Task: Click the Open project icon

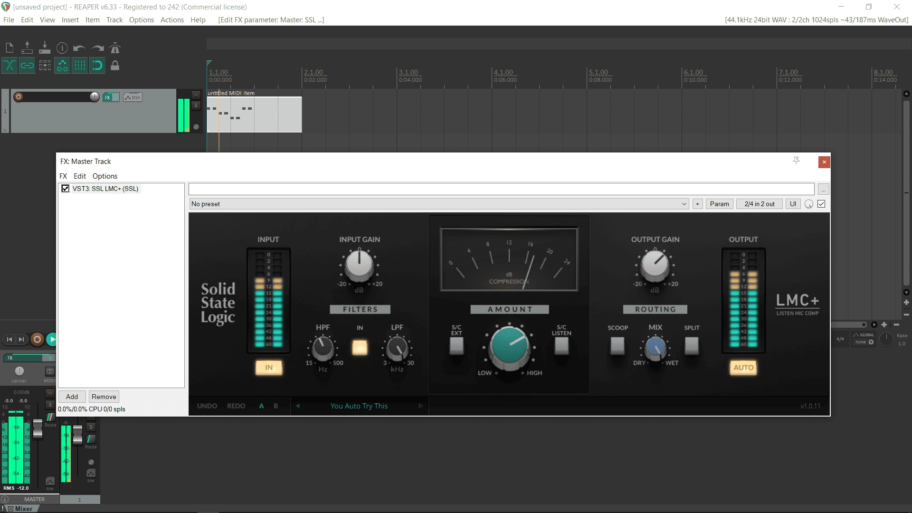Action: point(27,48)
